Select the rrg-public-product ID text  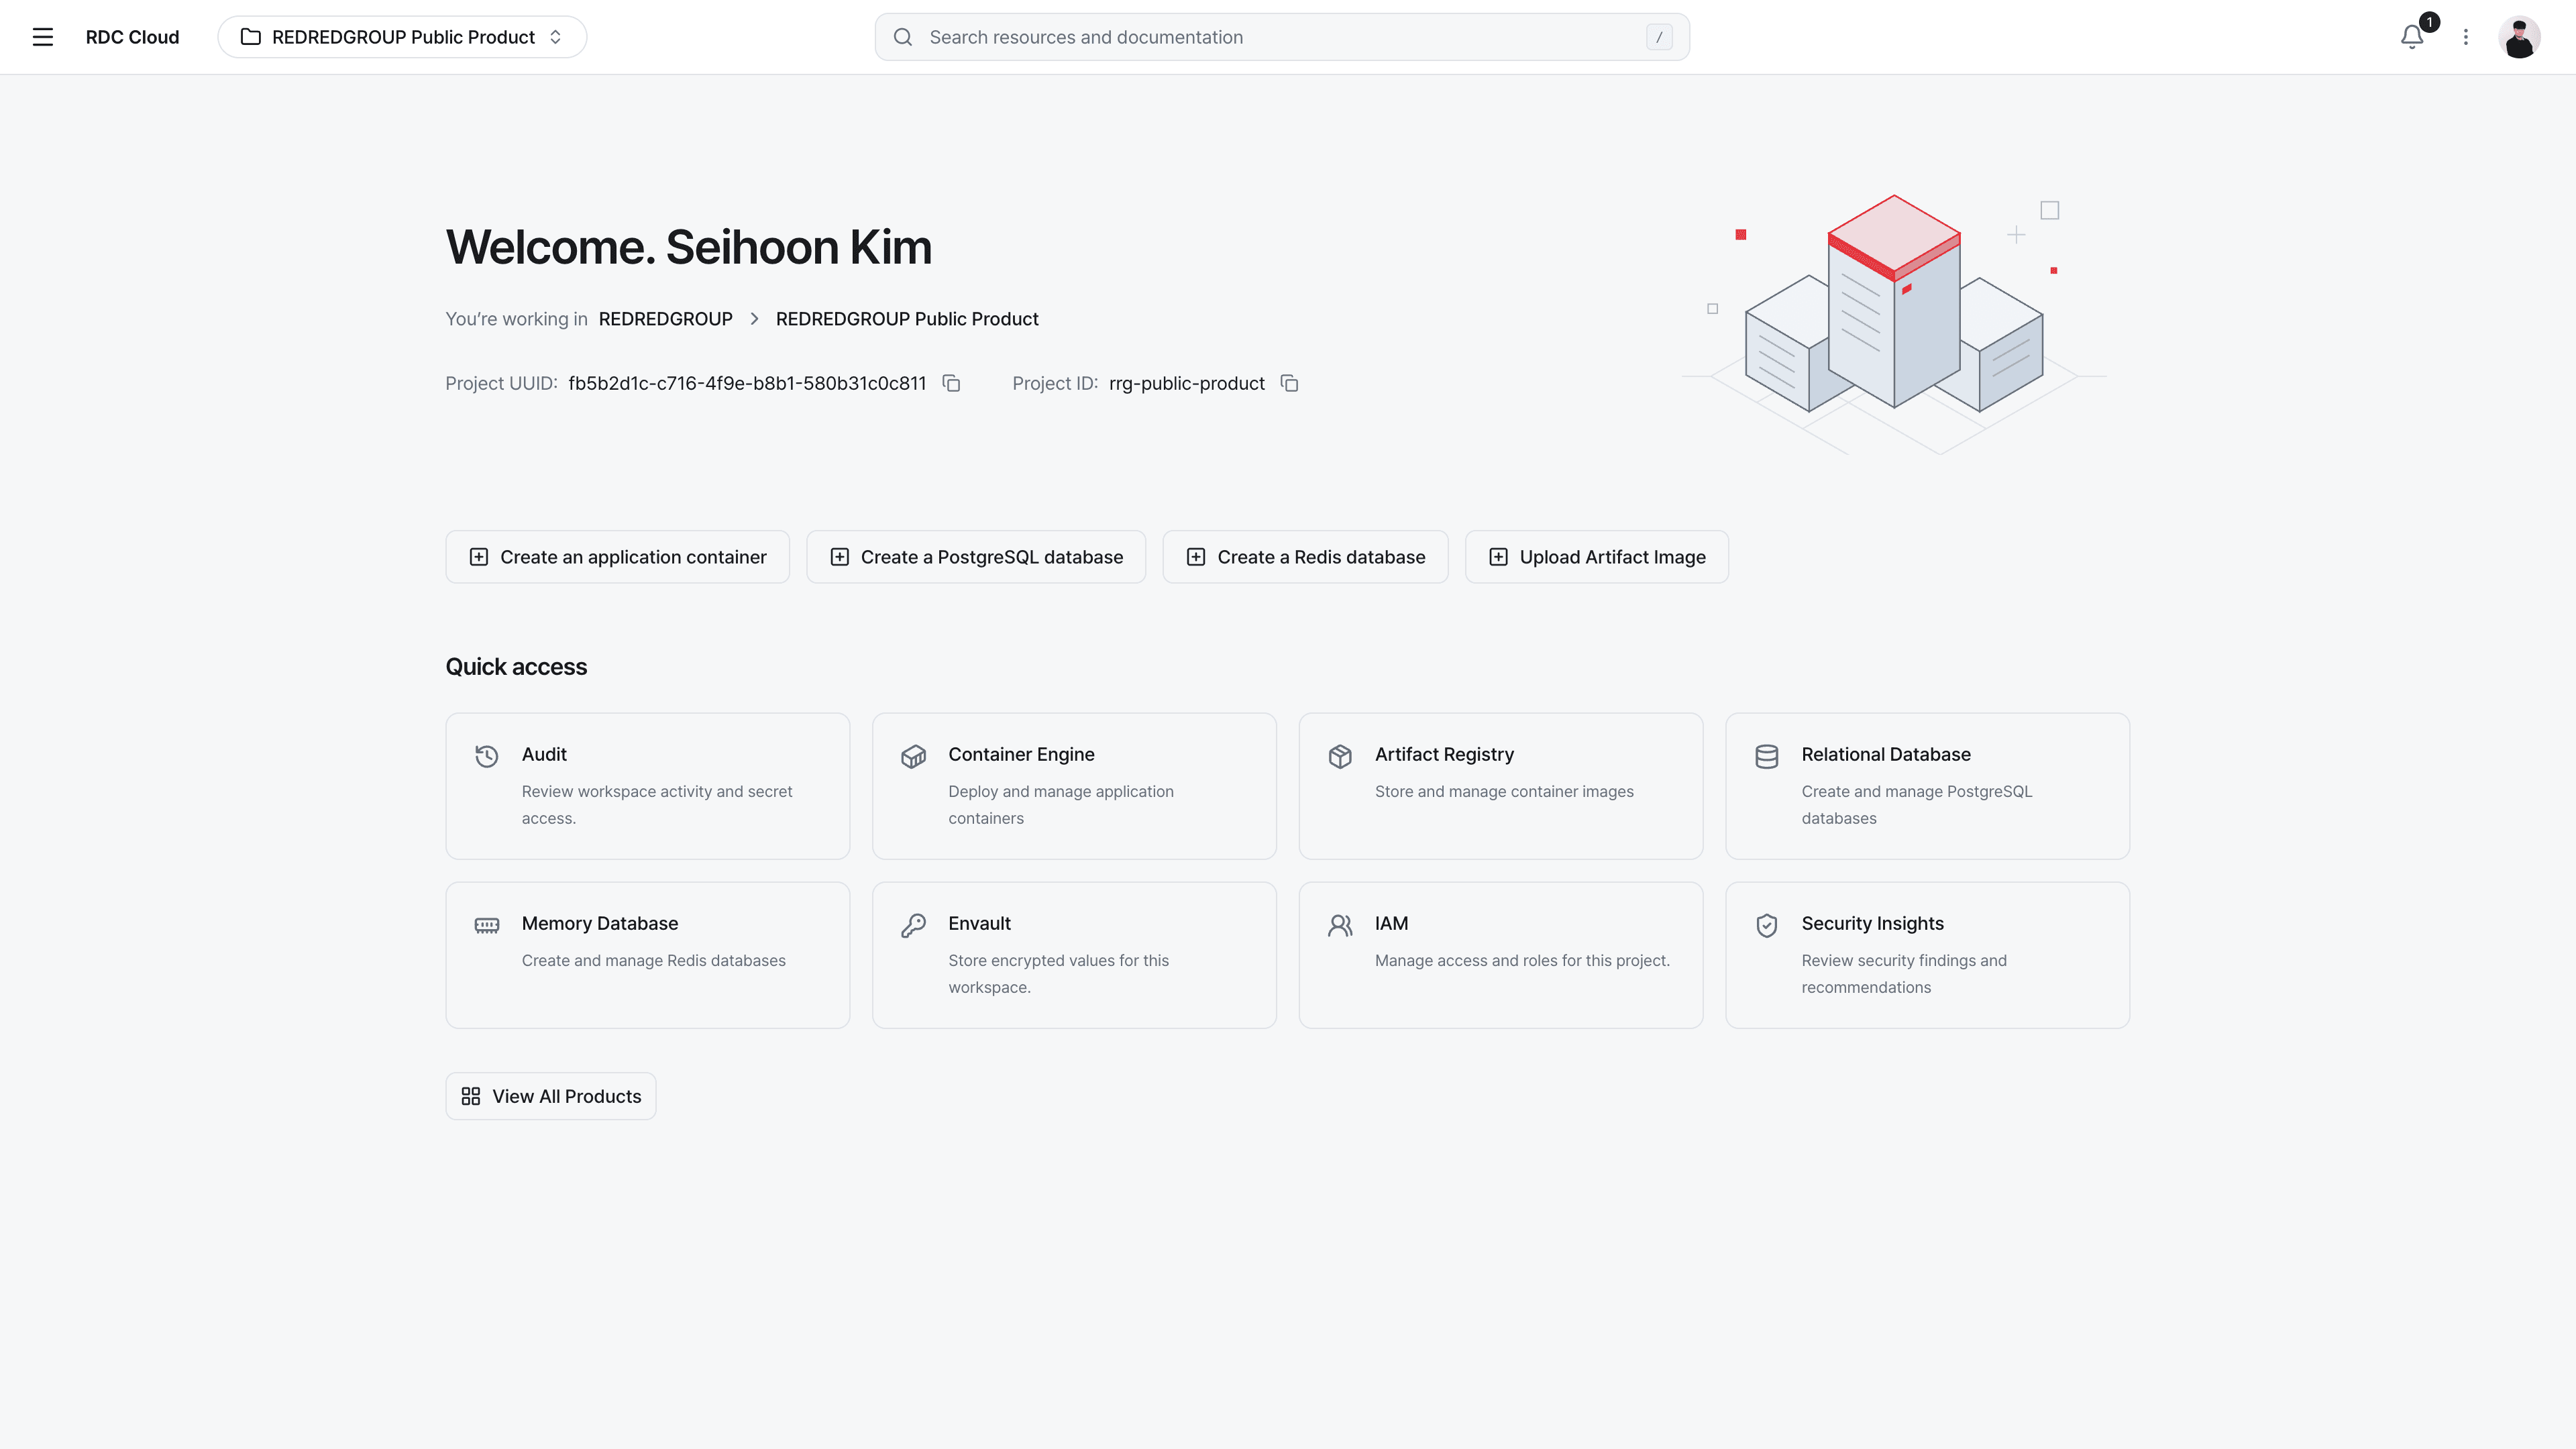(x=1187, y=383)
